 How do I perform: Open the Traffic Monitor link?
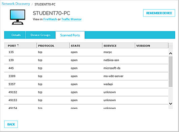click(71, 19)
